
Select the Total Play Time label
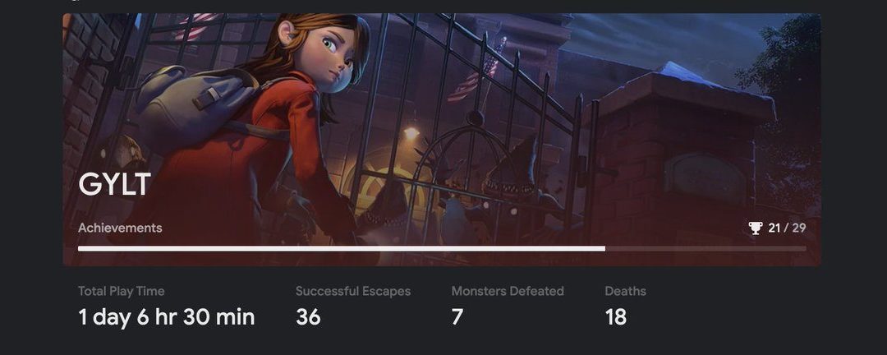tap(121, 291)
